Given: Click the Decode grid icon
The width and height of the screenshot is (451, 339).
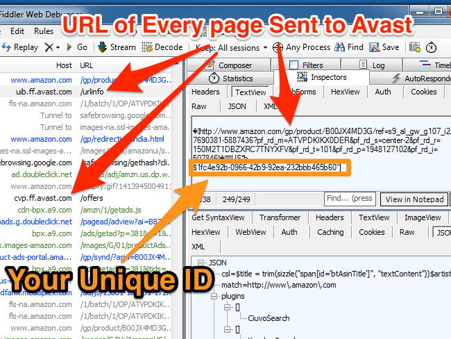Looking at the screenshot, I should click(146, 47).
